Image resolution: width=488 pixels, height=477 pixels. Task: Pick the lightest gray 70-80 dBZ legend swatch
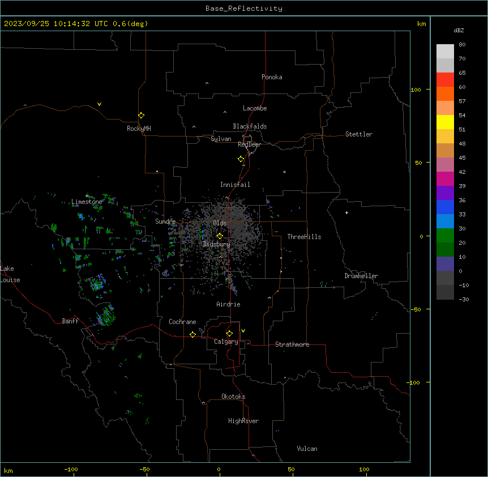445,52
